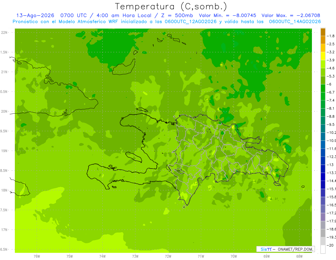Click the 'Valor Min. = -8.00745' readout

click(x=227, y=15)
